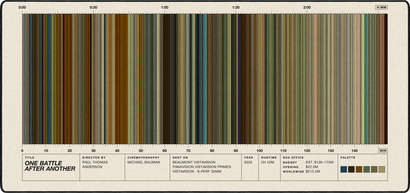The height and width of the screenshot is (193, 410).
Task: Click the 0:00 timeline marker
Action: pos(22,7)
